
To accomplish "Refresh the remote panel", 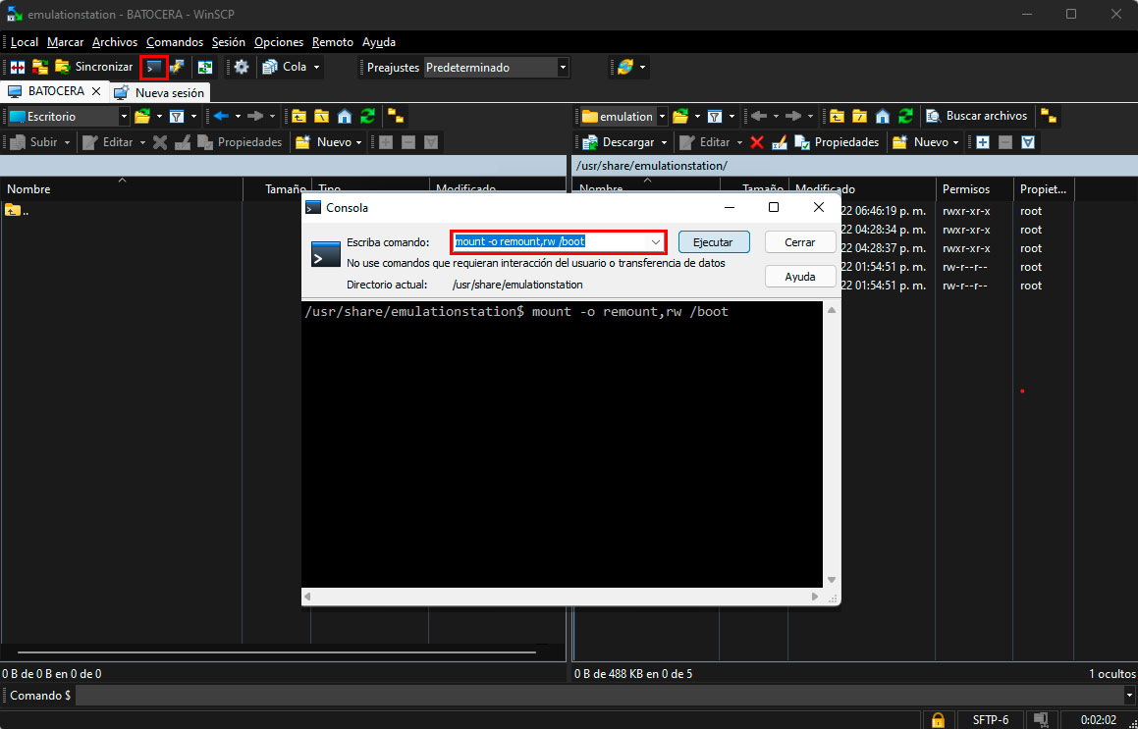I will tap(905, 116).
